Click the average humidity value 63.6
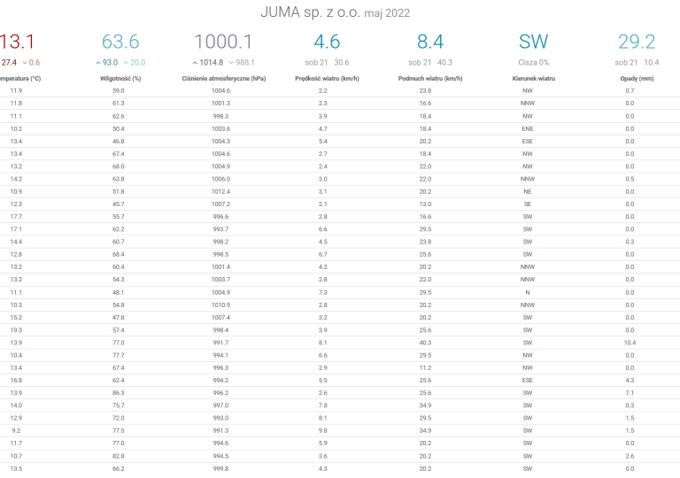This screenshot has width=680, height=478. coord(120,42)
